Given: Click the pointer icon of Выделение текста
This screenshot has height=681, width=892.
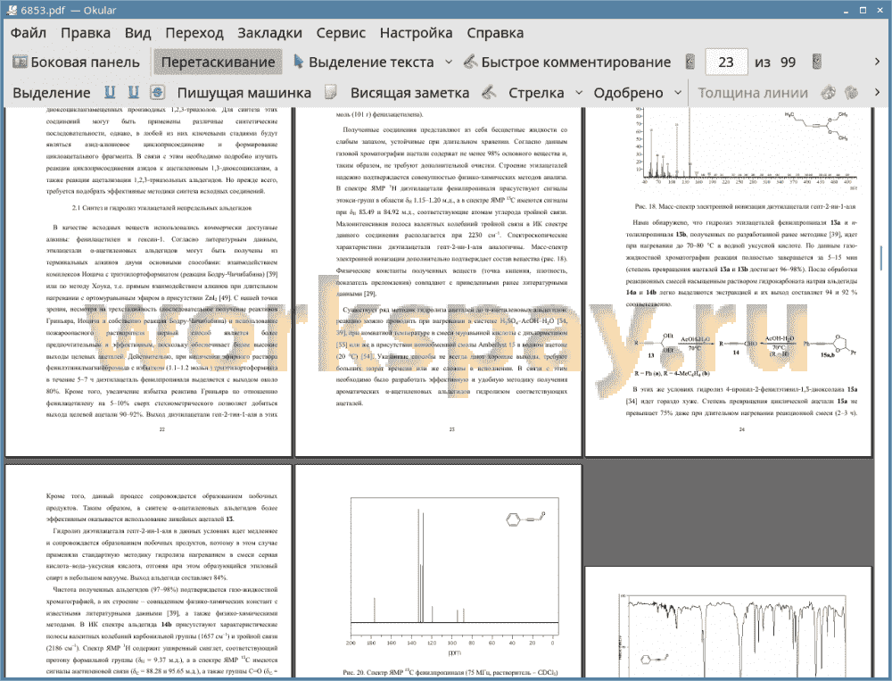Looking at the screenshot, I should point(298,62).
